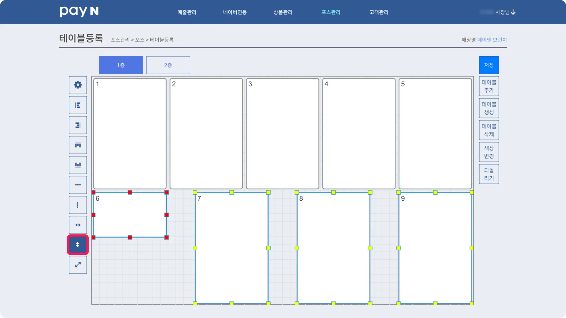Select the align left tool icon
This screenshot has height=318, width=566.
point(78,105)
